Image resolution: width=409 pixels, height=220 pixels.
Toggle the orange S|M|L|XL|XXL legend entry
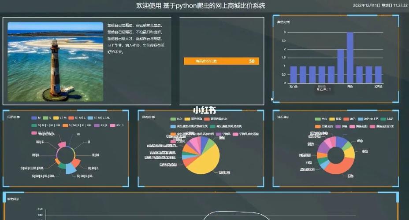click(77, 125)
